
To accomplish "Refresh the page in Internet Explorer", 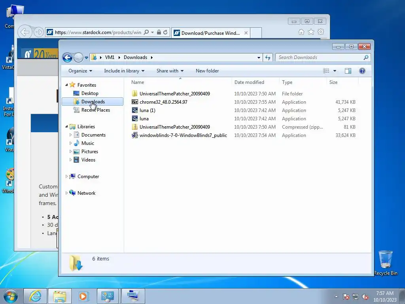I will tap(165, 32).
